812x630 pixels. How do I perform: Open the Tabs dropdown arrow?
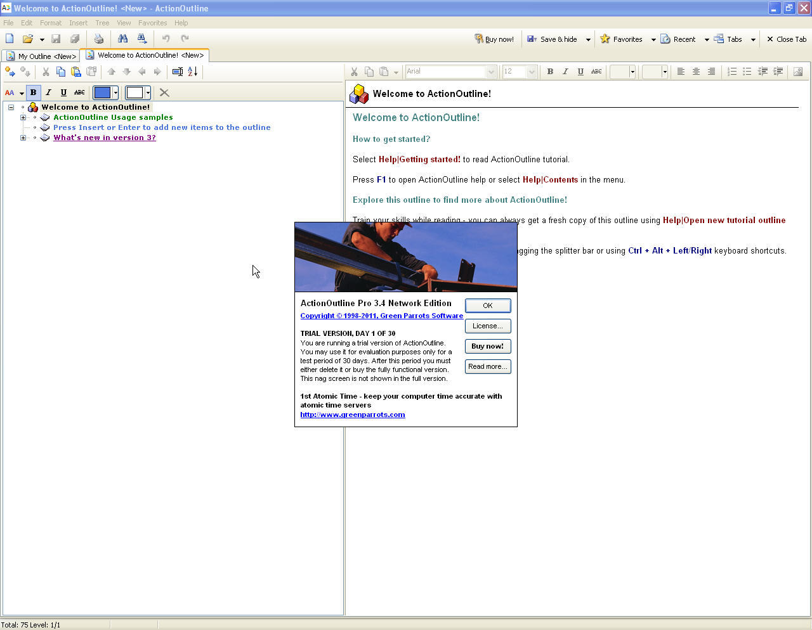click(753, 39)
